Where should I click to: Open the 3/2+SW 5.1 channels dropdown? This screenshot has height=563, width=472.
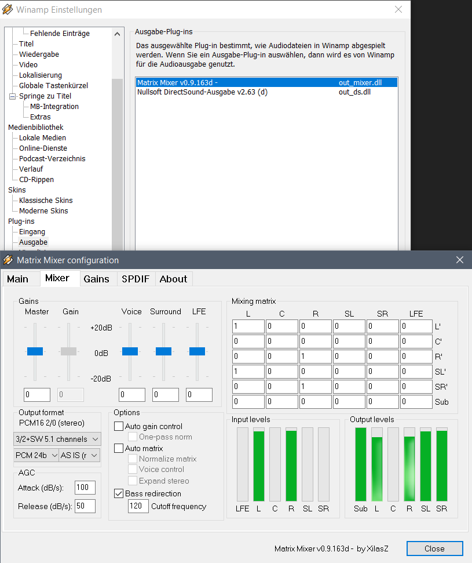pos(57,439)
